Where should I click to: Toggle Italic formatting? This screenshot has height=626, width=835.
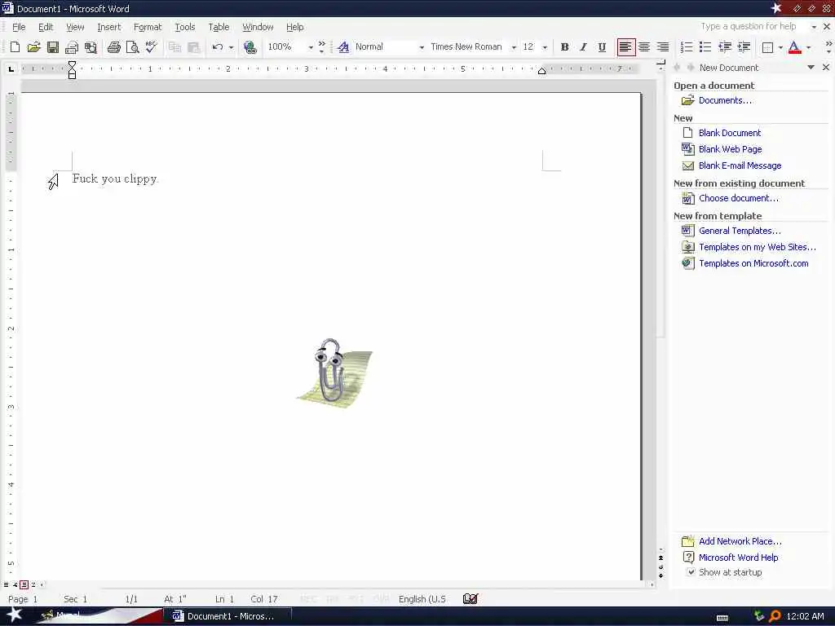[583, 47]
